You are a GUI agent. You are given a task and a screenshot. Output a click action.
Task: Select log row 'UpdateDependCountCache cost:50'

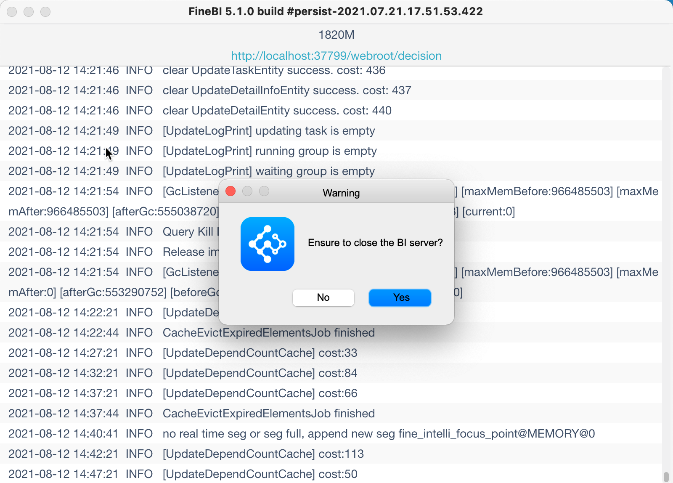[x=331, y=474]
